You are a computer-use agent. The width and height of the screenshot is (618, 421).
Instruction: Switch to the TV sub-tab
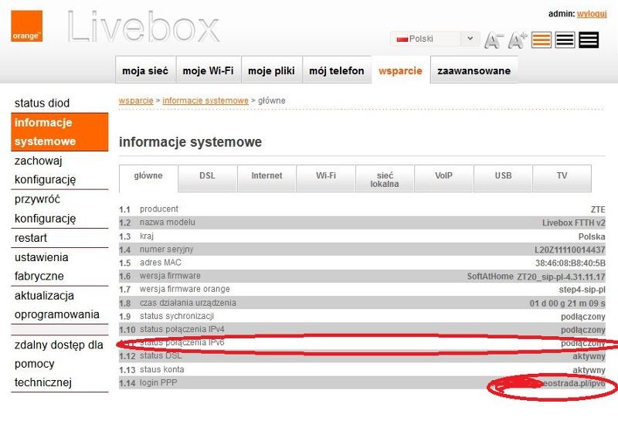[x=562, y=178]
